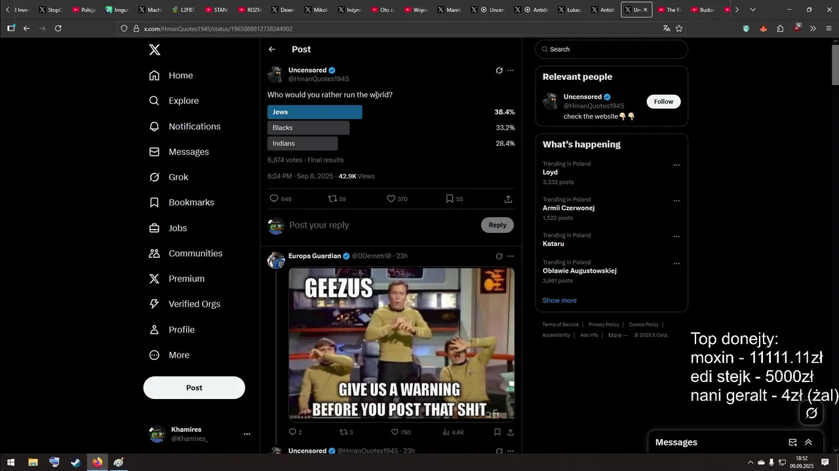This screenshot has width=839, height=471.
Task: Share the poll post
Action: pos(508,199)
